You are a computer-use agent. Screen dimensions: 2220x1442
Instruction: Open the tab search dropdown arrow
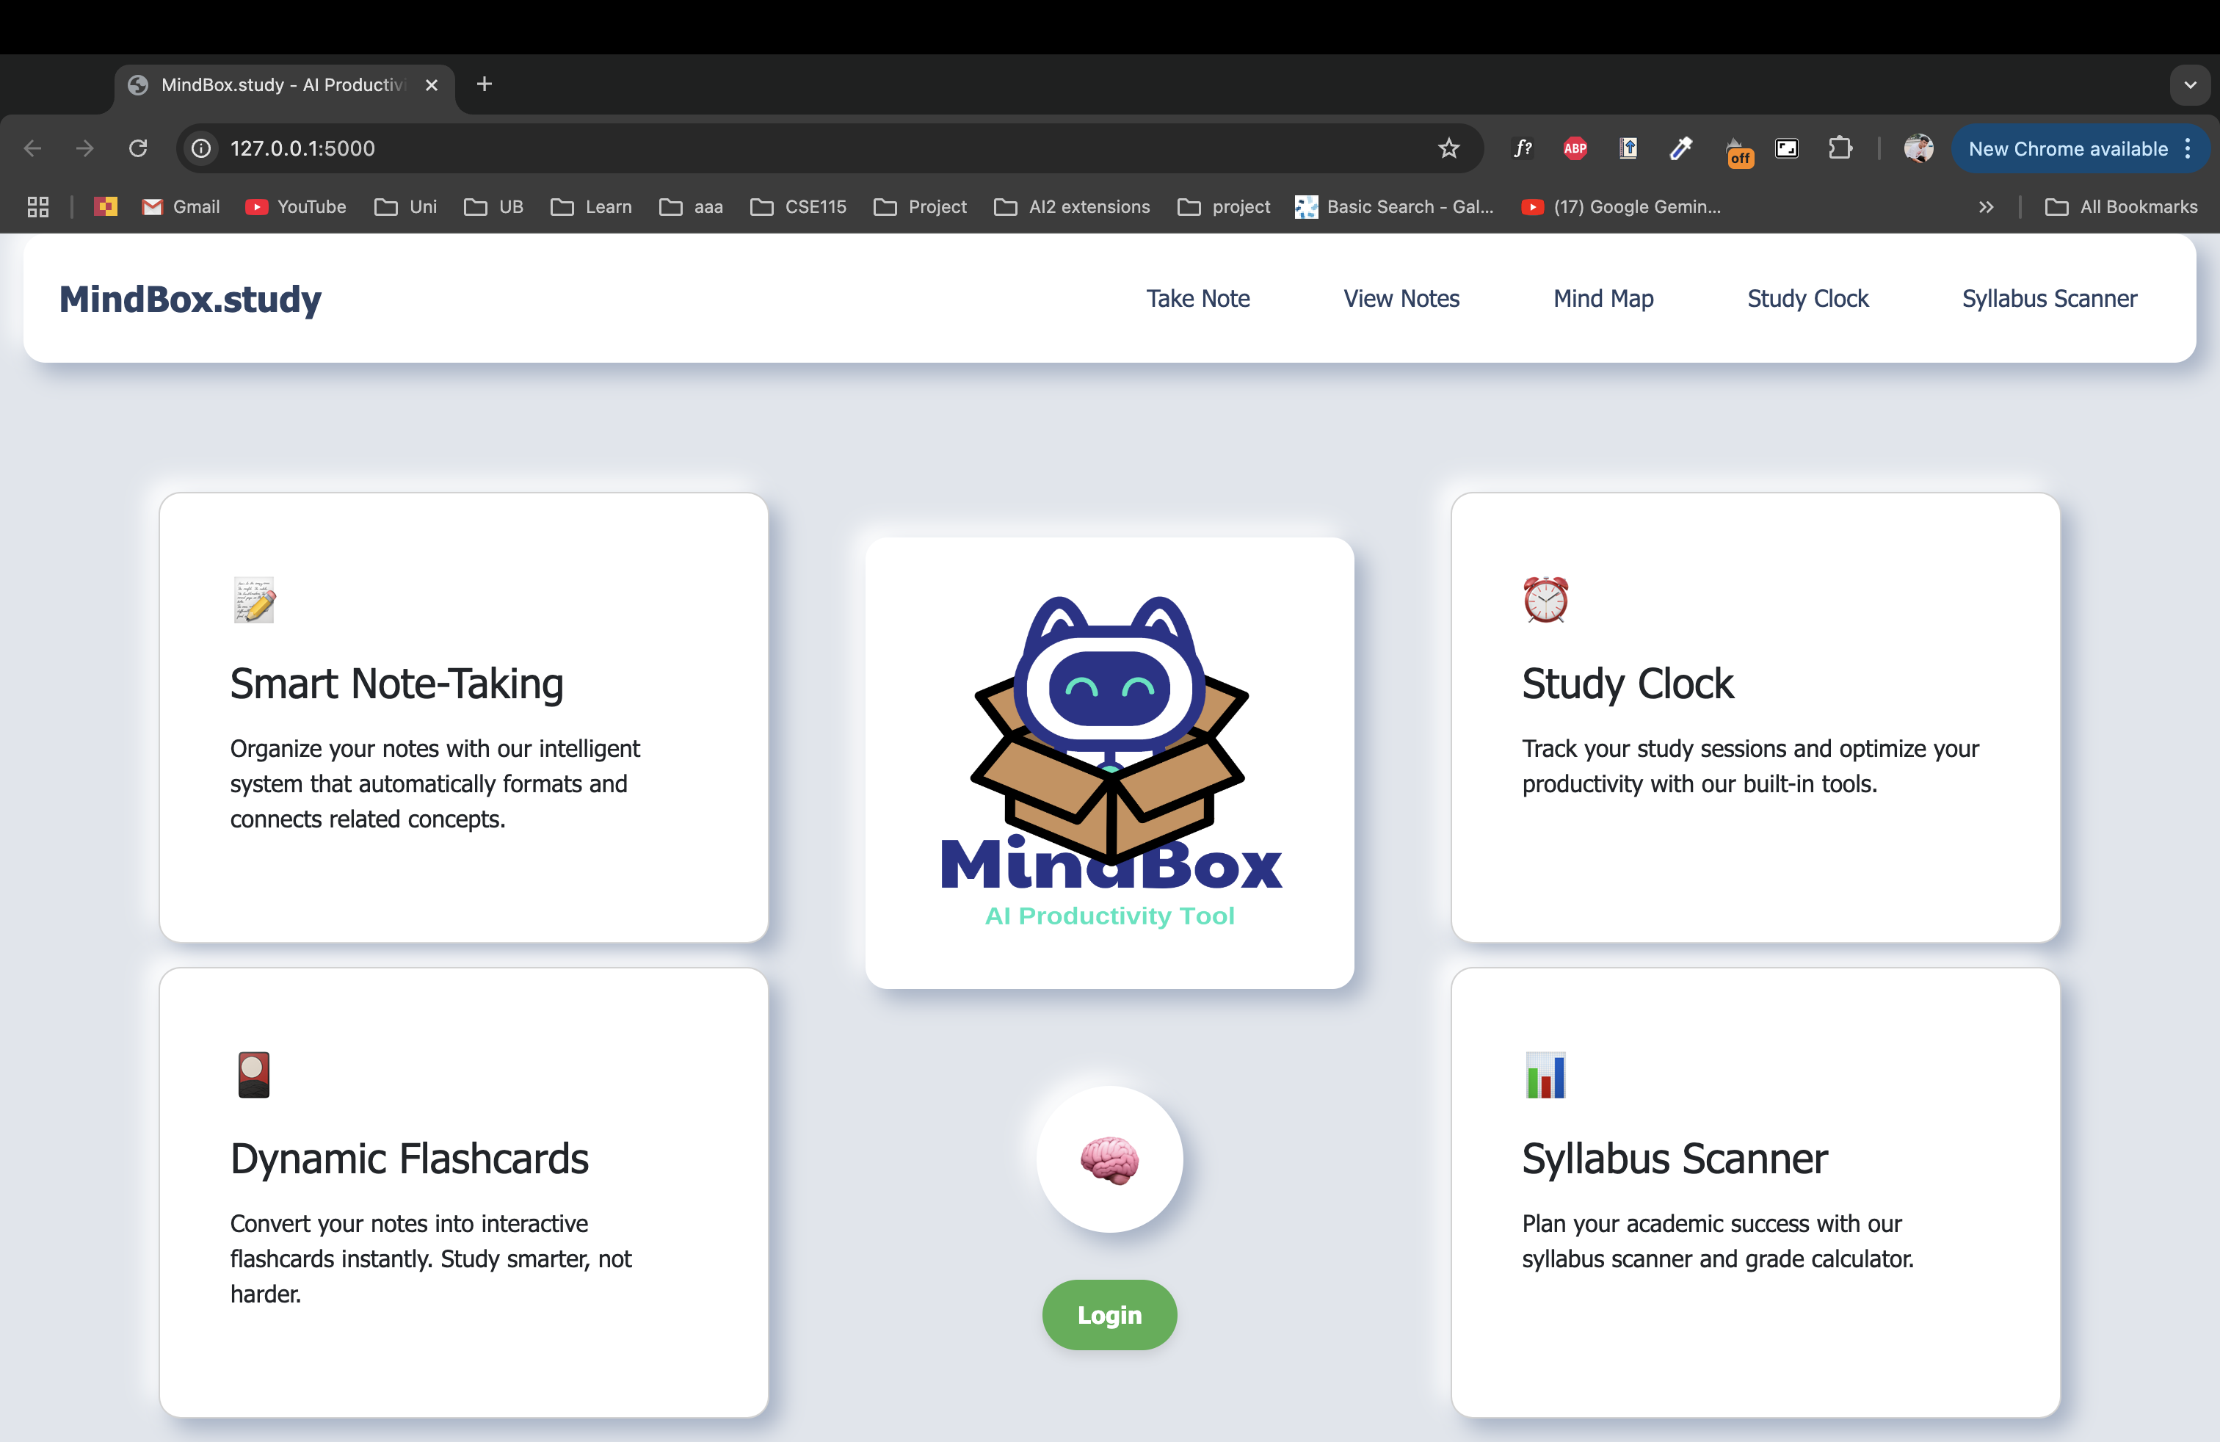point(2190,85)
